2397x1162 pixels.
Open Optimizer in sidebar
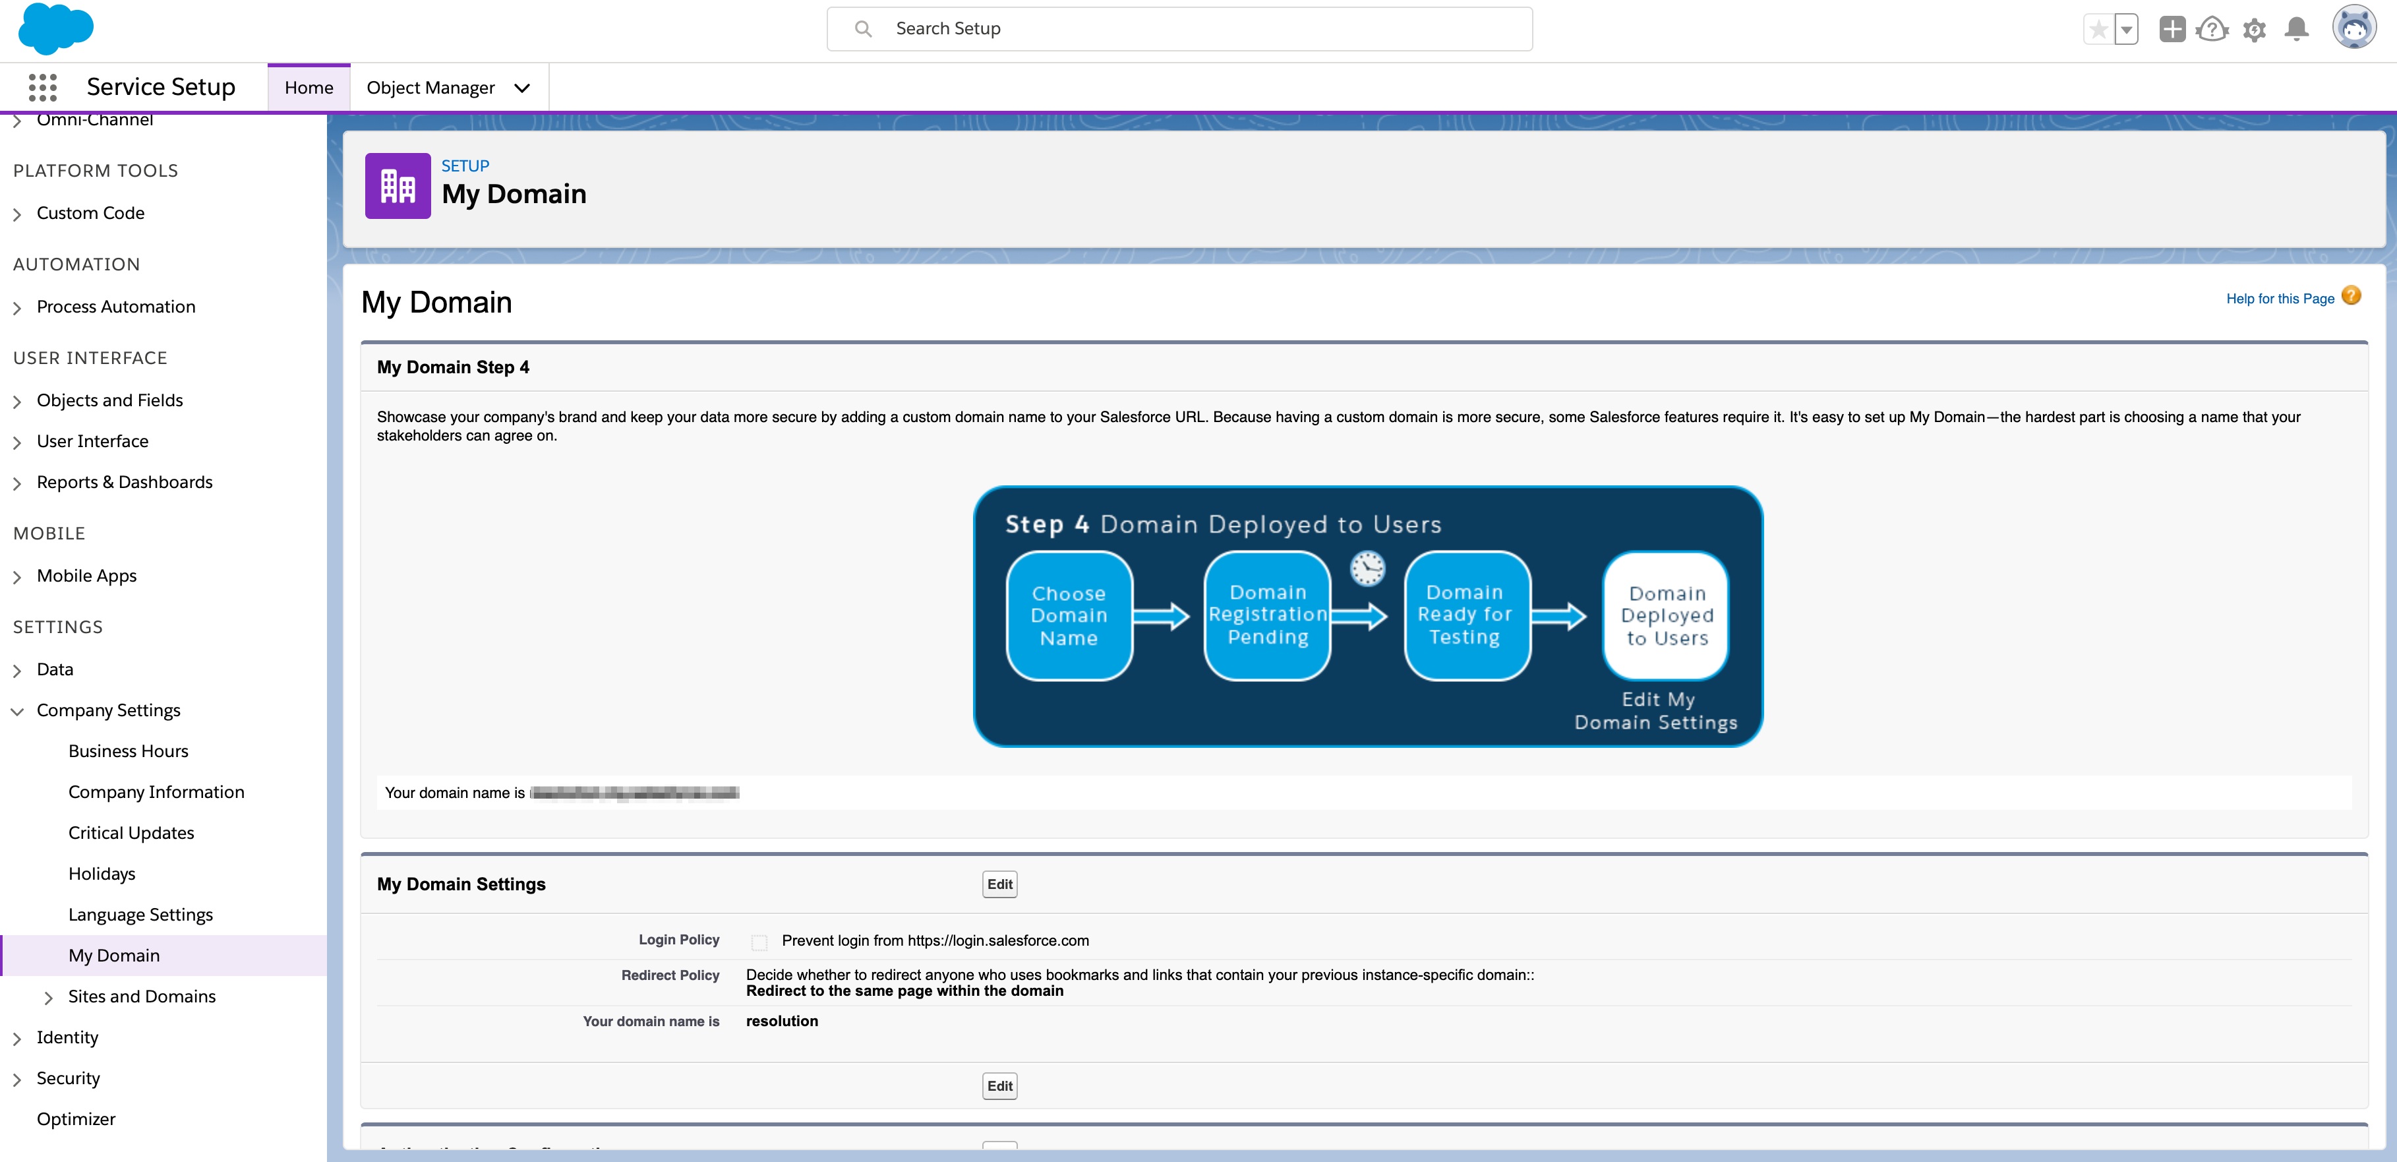76,1119
